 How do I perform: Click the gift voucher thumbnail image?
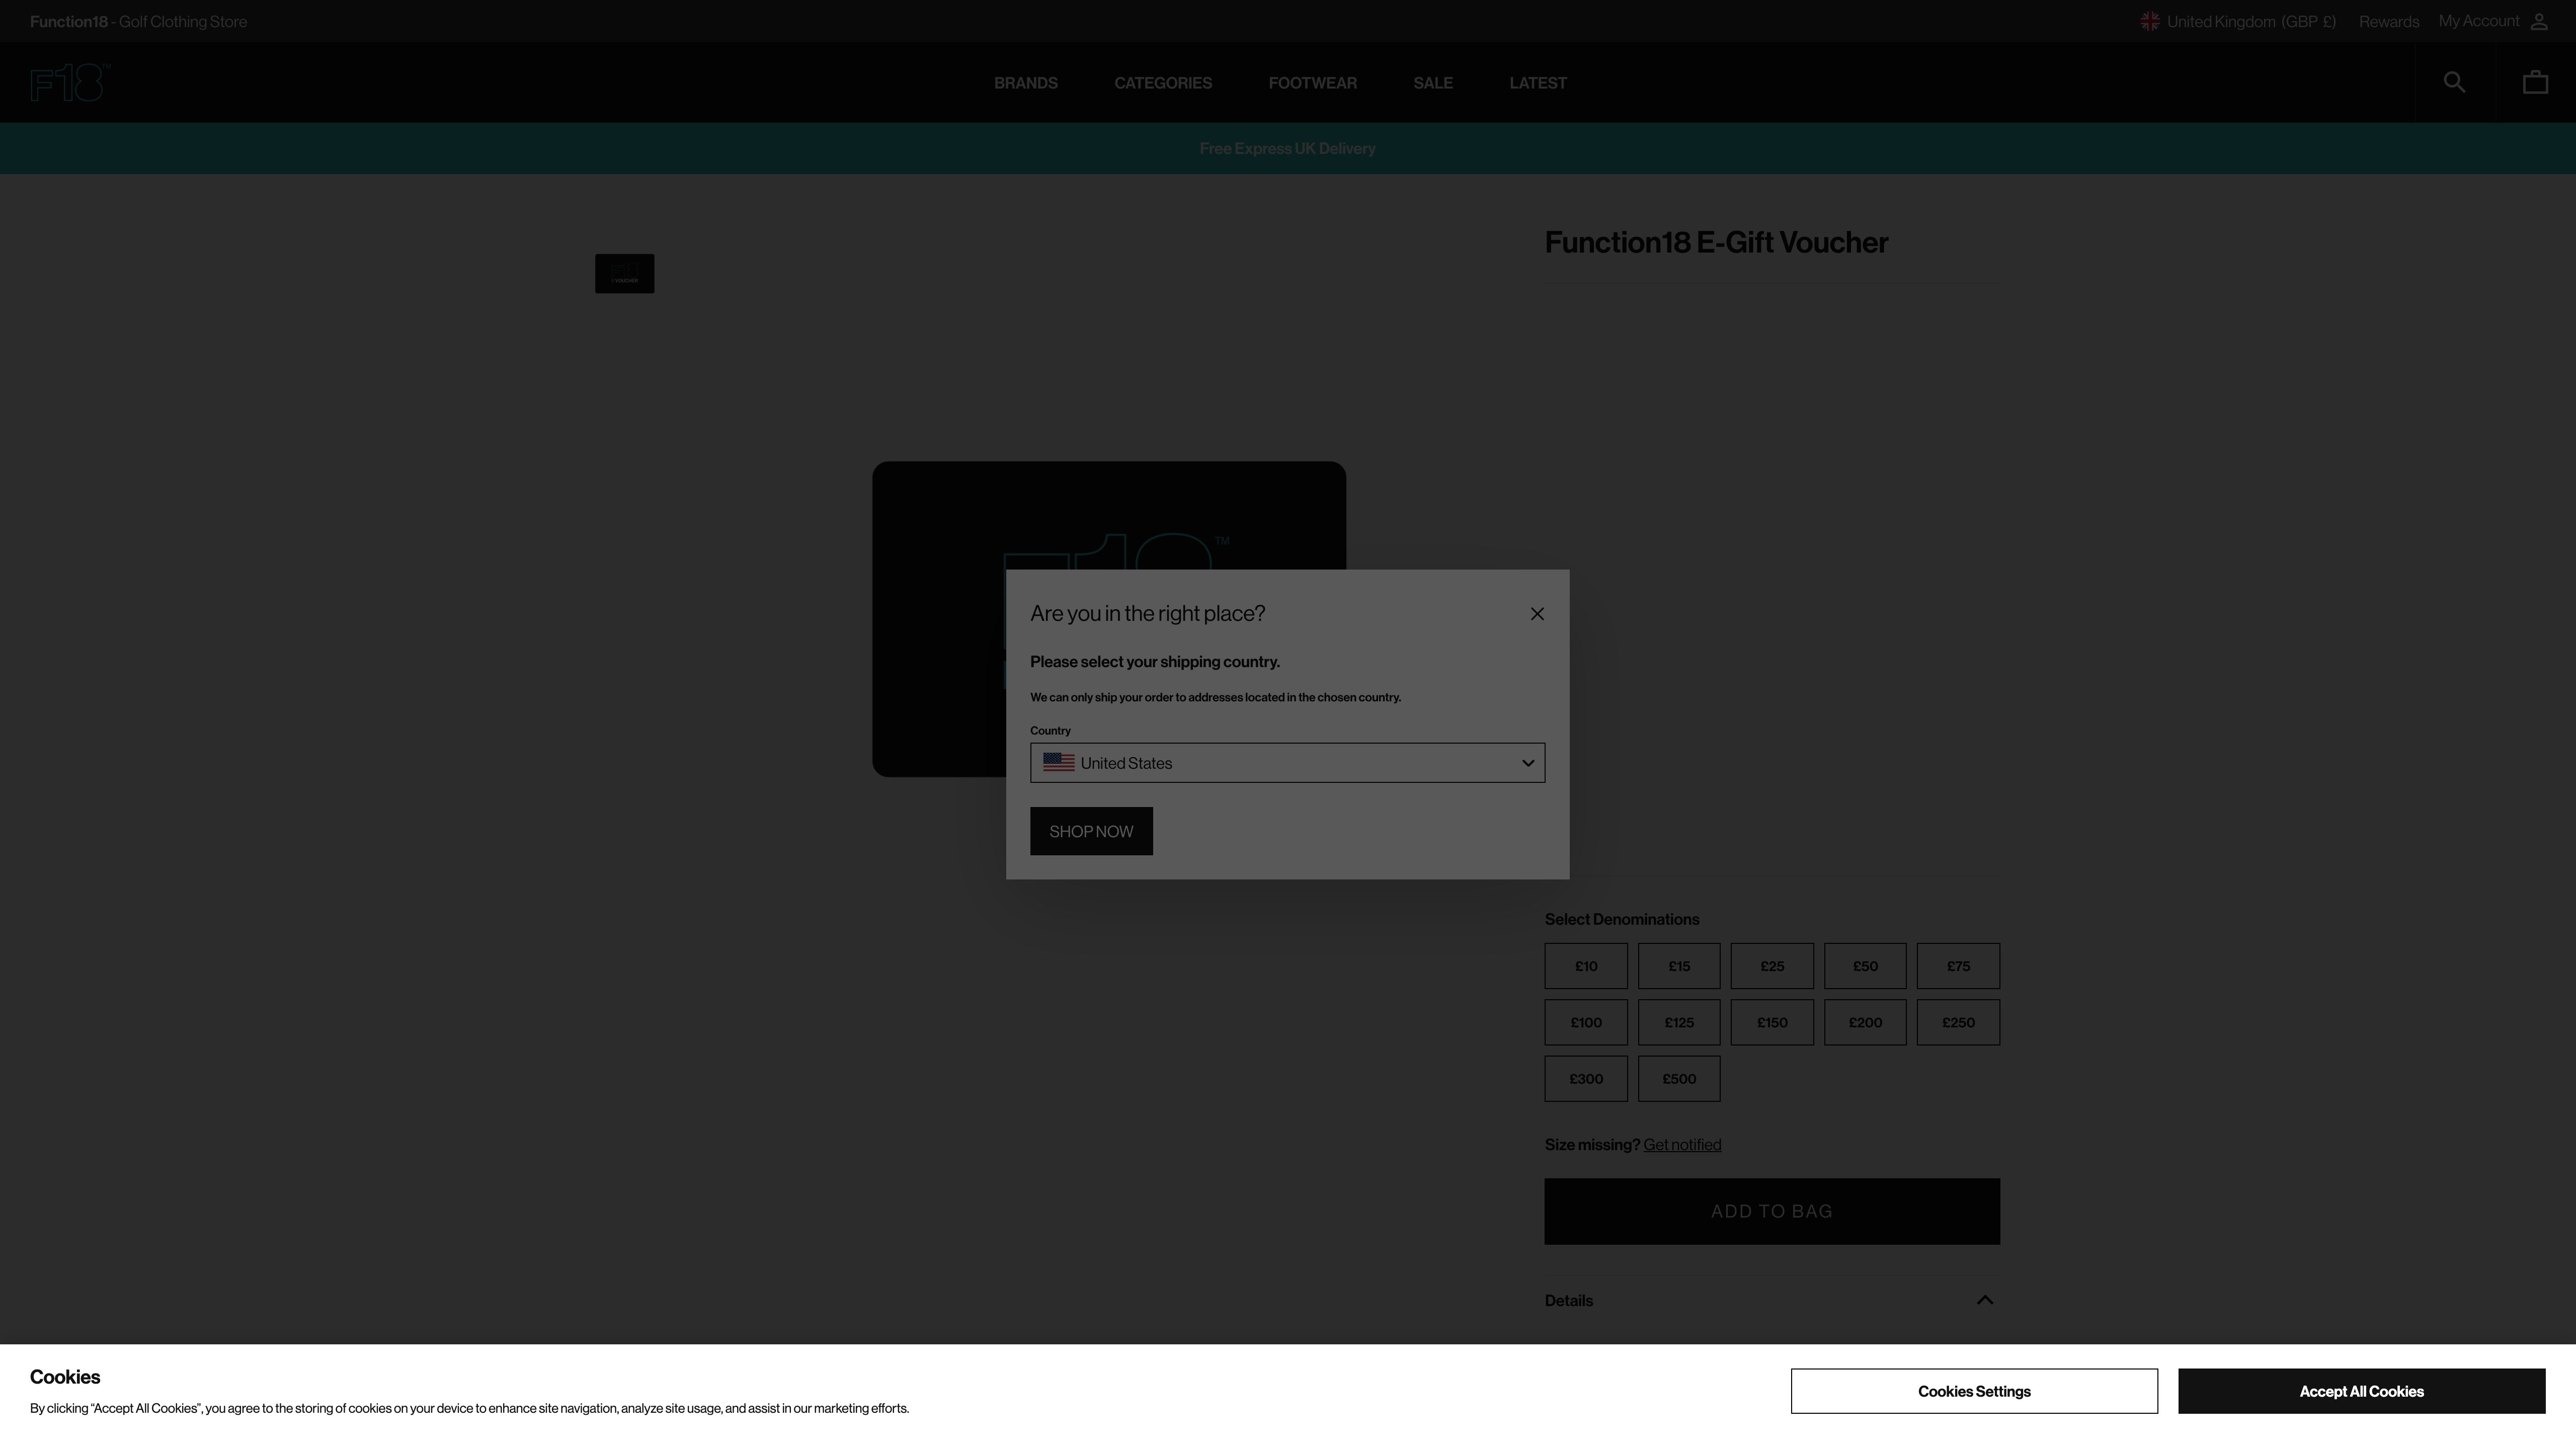click(x=624, y=272)
